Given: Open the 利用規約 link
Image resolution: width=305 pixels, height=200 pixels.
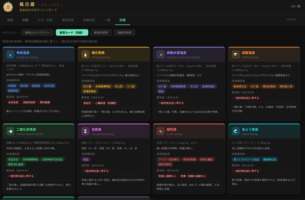Looking at the screenshot, I should (x=291, y=19).
